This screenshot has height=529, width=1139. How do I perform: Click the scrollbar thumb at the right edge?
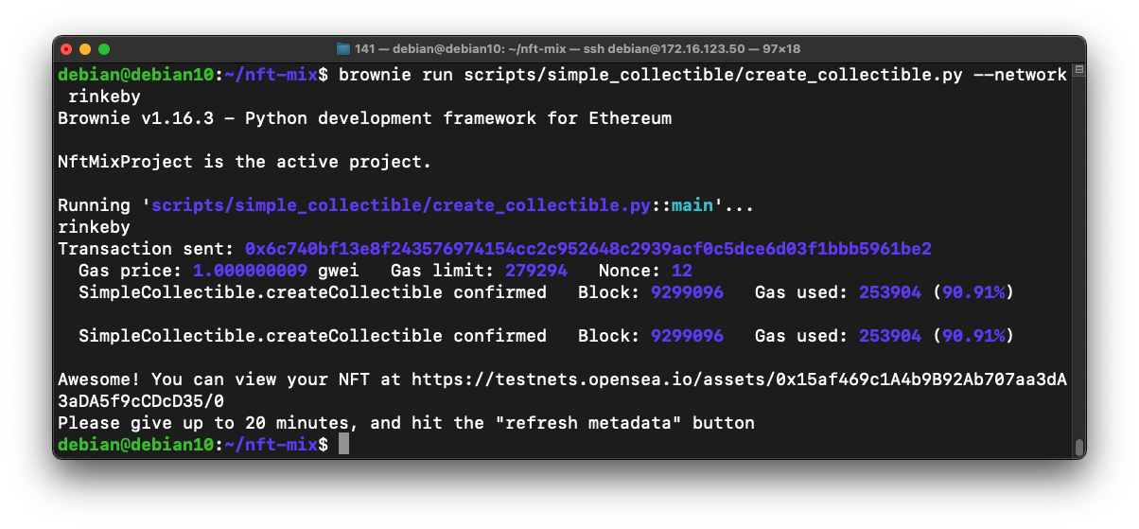click(1078, 448)
